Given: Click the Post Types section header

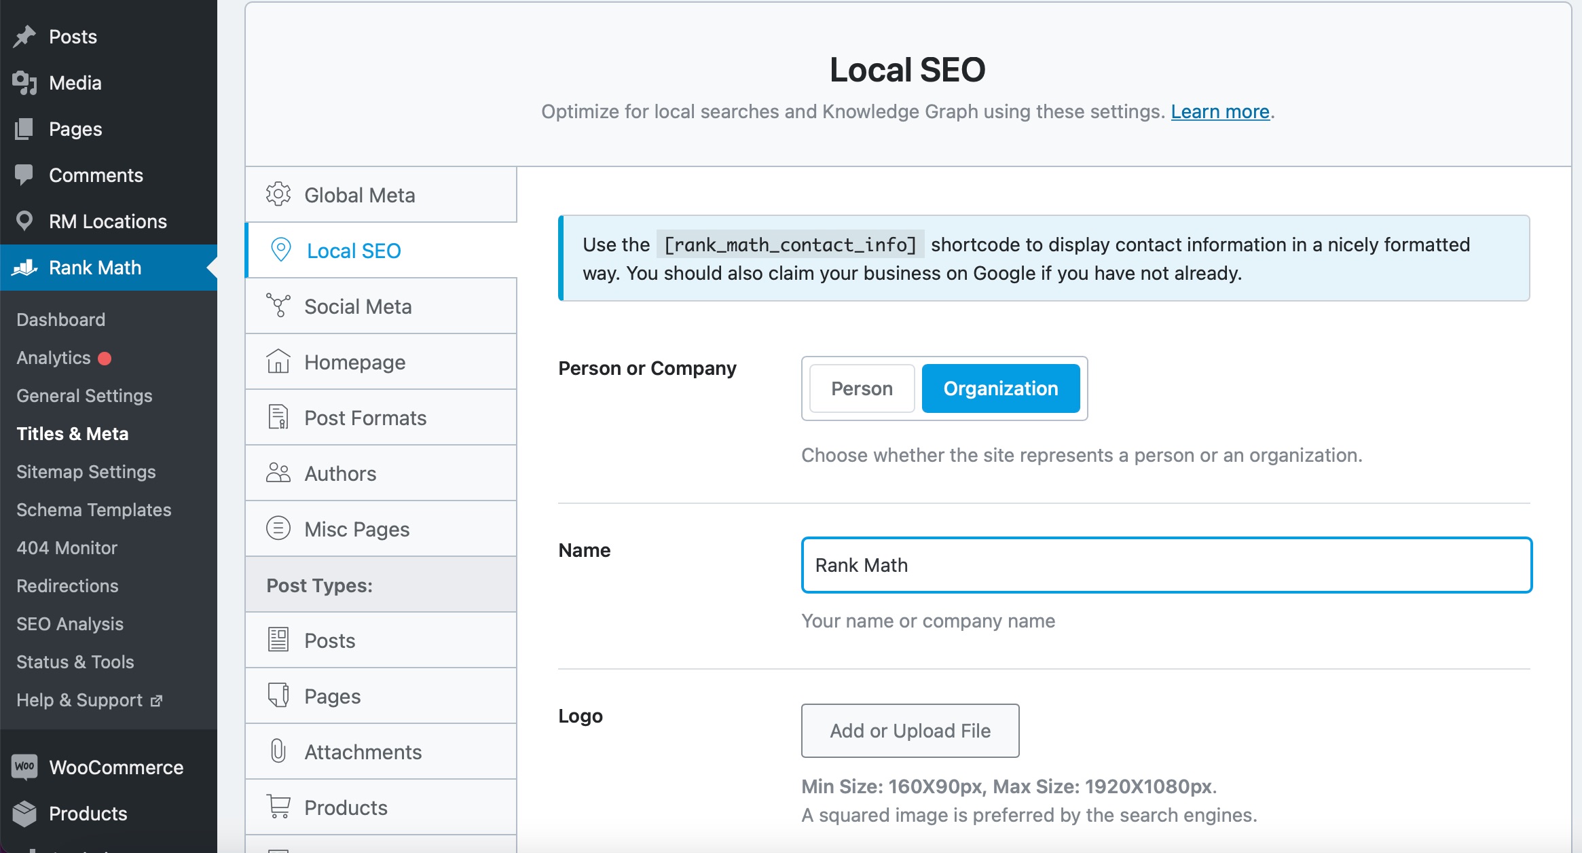Looking at the screenshot, I should pos(381,585).
